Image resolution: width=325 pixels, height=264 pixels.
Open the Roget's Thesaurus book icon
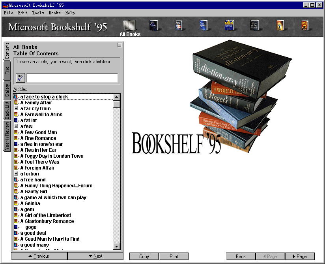[179, 26]
